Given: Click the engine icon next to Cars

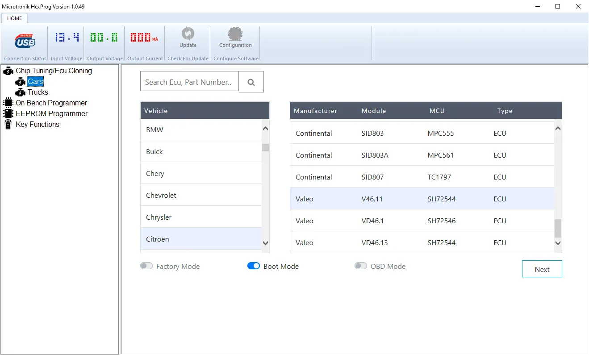Looking at the screenshot, I should 20,82.
